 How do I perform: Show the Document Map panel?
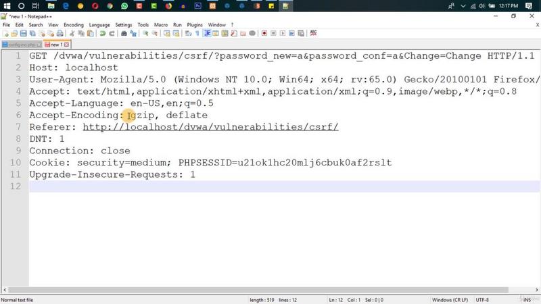click(x=225, y=33)
